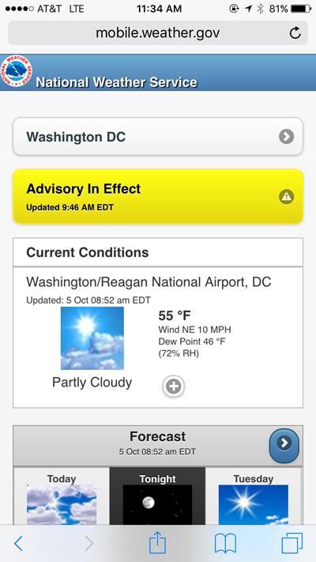Go back with Safari back arrow
This screenshot has width=316, height=562.
pos(19,544)
